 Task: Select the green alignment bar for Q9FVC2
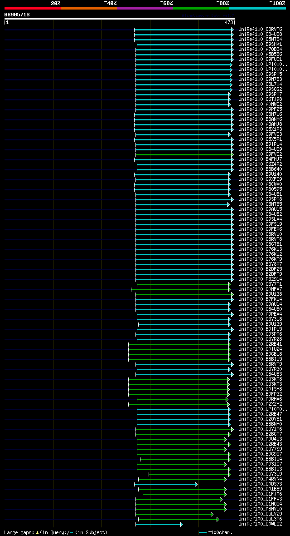[184, 154]
